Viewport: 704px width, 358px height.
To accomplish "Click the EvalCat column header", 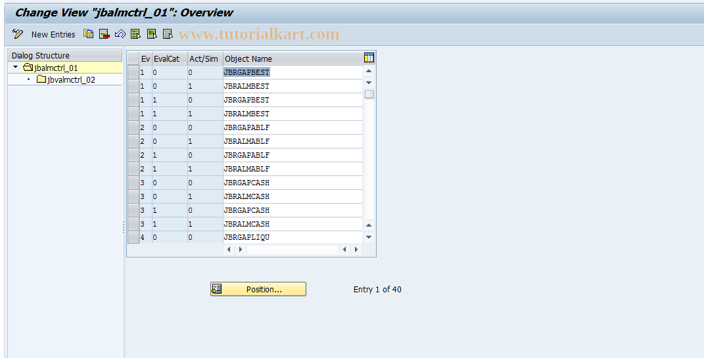I will point(170,58).
